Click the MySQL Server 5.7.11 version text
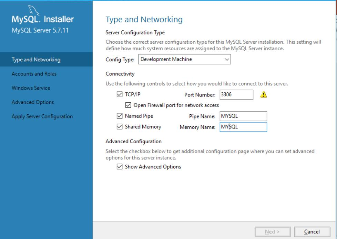This screenshot has height=239, width=337. pos(40,30)
